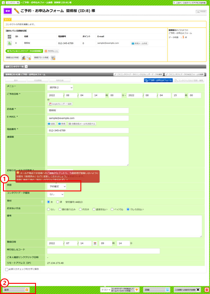Click the 新規 mail button under E-MAIL
210x294 pixels.
coord(62,124)
